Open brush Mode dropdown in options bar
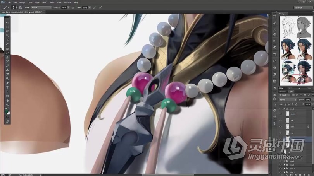 click(41, 7)
